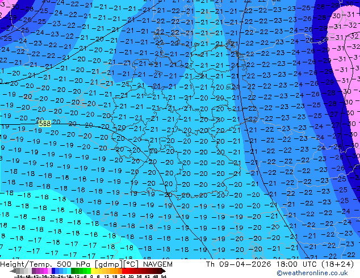360x278 pixels.
Task: Open the weatheronline.co.uk copyright link
Action: pos(312,273)
